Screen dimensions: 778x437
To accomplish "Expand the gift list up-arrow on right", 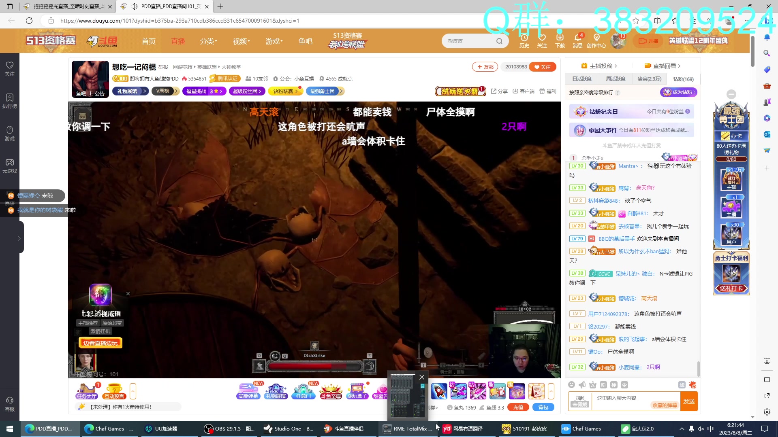I will pos(551,391).
